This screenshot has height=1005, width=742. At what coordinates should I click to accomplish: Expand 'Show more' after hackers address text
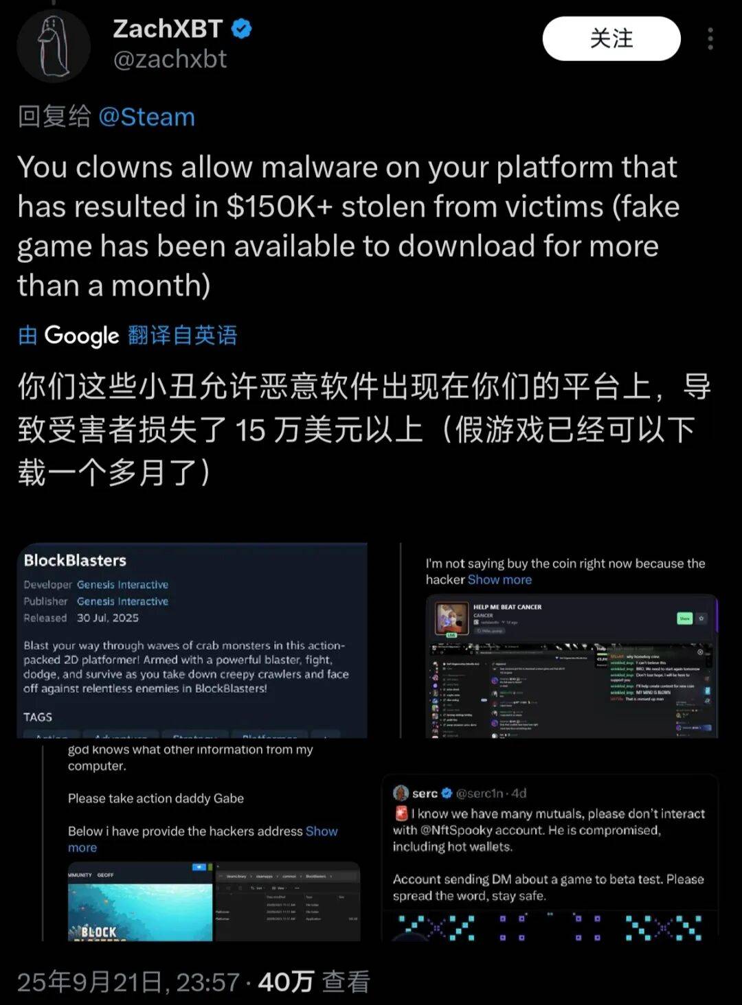coord(203,839)
